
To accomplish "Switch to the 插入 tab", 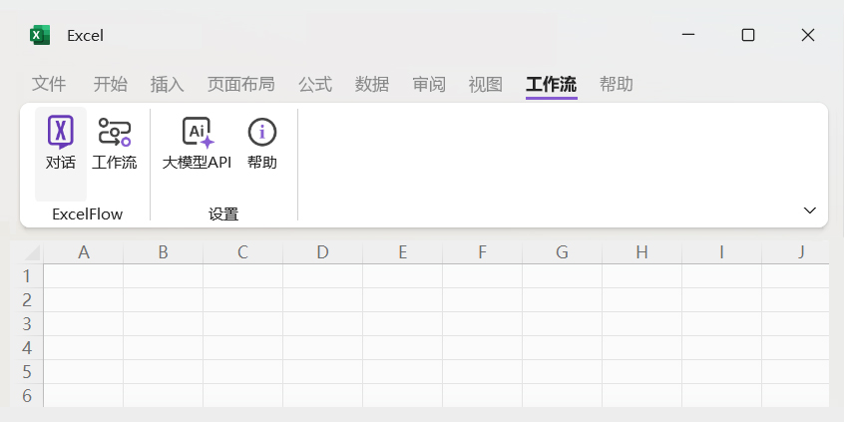I will (x=168, y=85).
